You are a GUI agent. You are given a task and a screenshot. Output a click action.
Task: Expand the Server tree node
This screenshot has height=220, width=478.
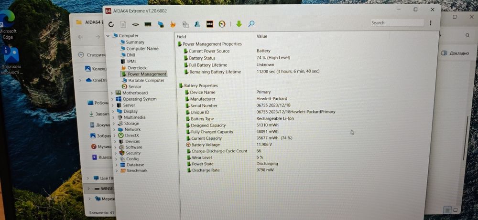tap(112, 105)
